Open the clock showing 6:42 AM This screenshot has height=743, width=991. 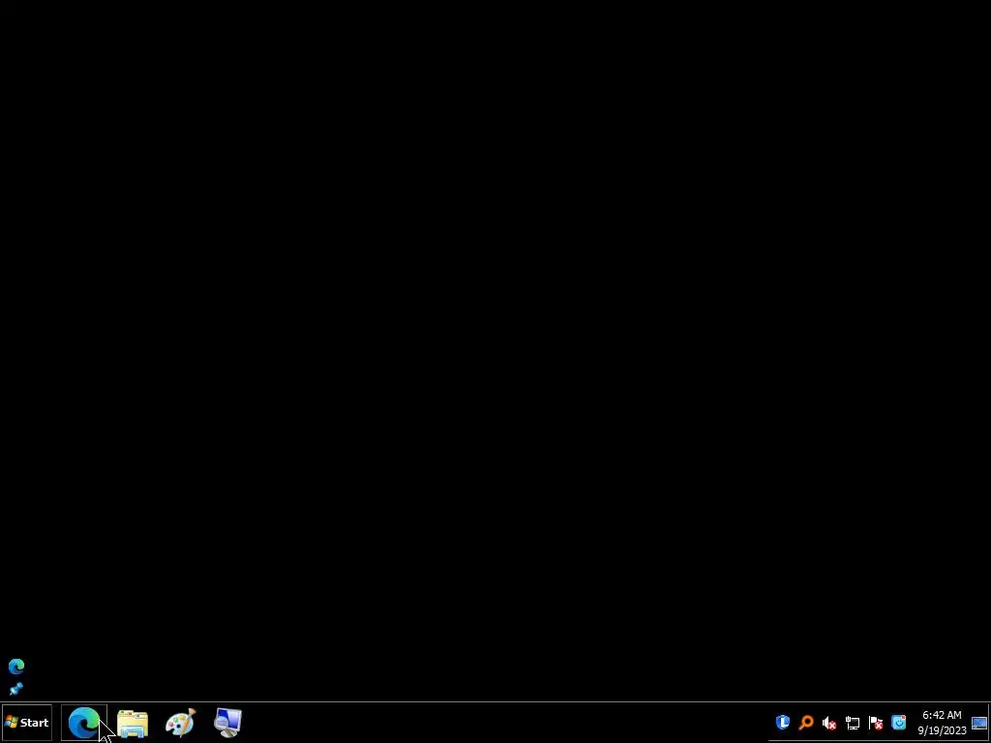tap(942, 723)
